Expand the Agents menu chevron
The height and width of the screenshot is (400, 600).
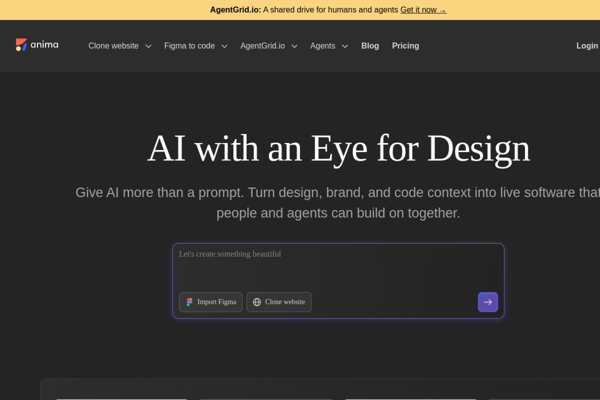pyautogui.click(x=345, y=46)
